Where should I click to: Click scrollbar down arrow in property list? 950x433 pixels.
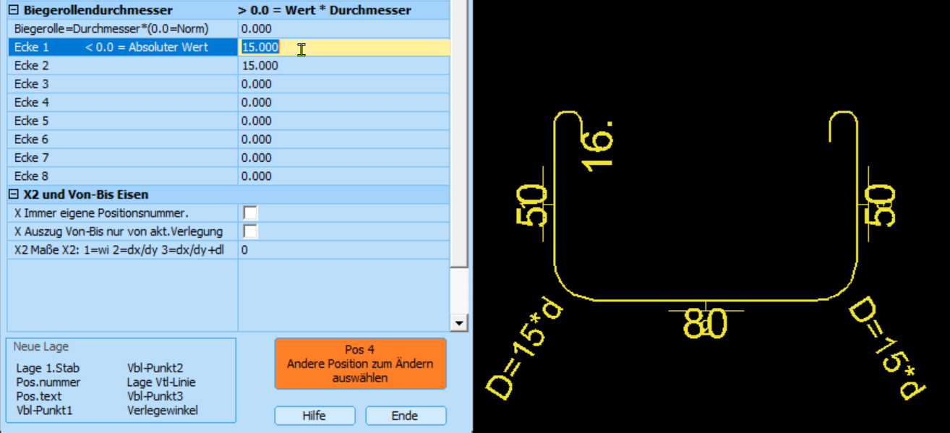pos(458,322)
